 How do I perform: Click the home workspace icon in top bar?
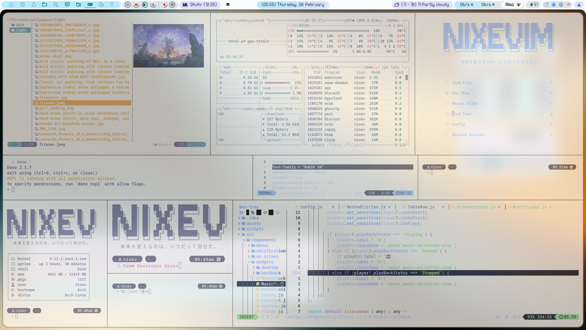(11, 5)
